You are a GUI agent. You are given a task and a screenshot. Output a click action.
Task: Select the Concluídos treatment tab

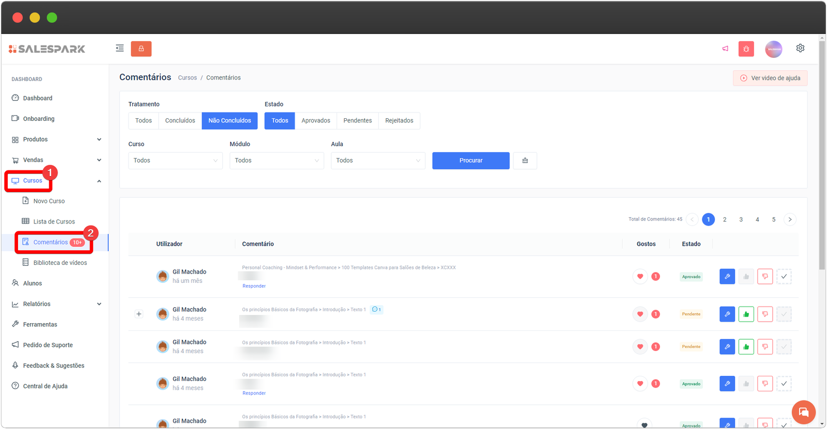click(x=180, y=121)
